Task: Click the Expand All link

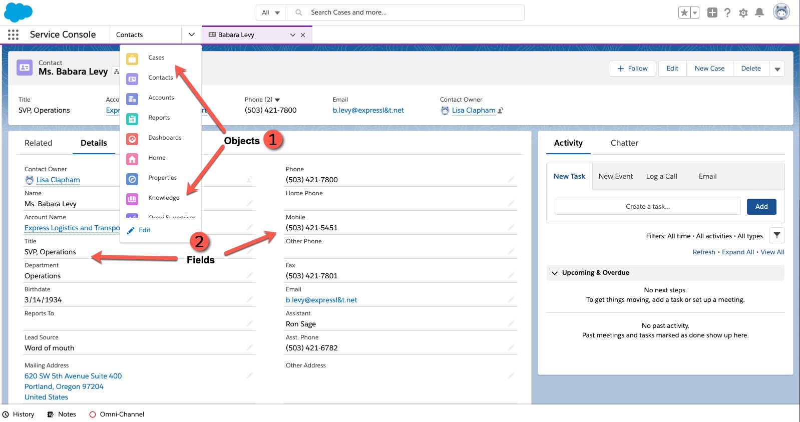Action: (738, 252)
